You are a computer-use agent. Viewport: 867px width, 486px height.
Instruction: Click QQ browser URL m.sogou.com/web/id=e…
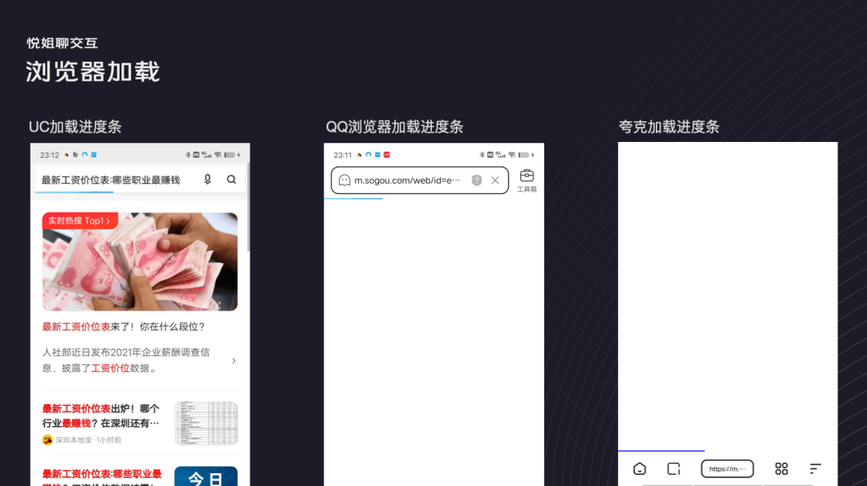point(407,180)
